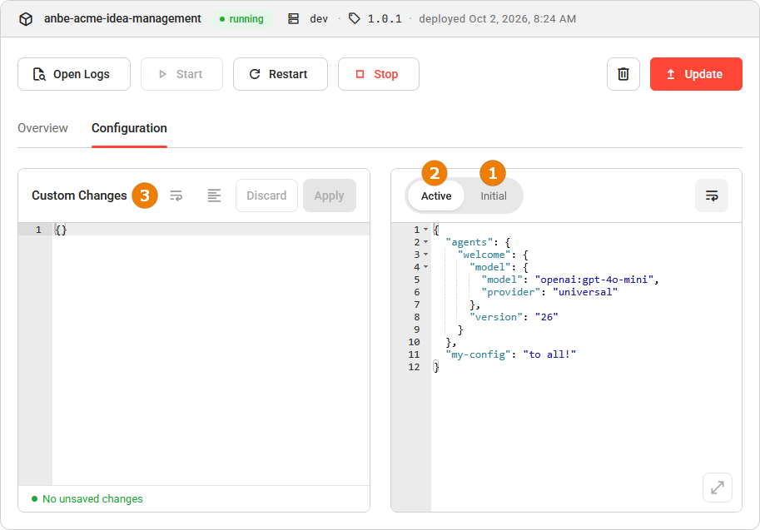Click the package cube icon beside anbe-acme-idea-management
This screenshot has height=530, width=760.
[26, 19]
